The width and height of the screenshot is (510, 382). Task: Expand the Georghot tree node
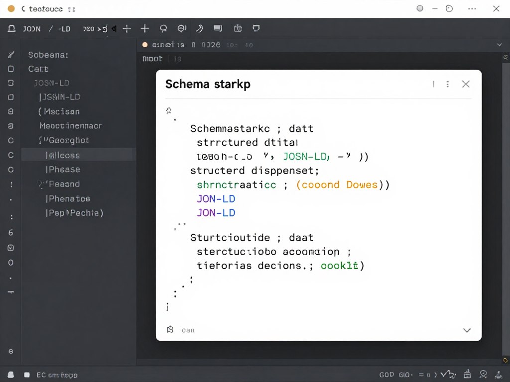coord(64,140)
